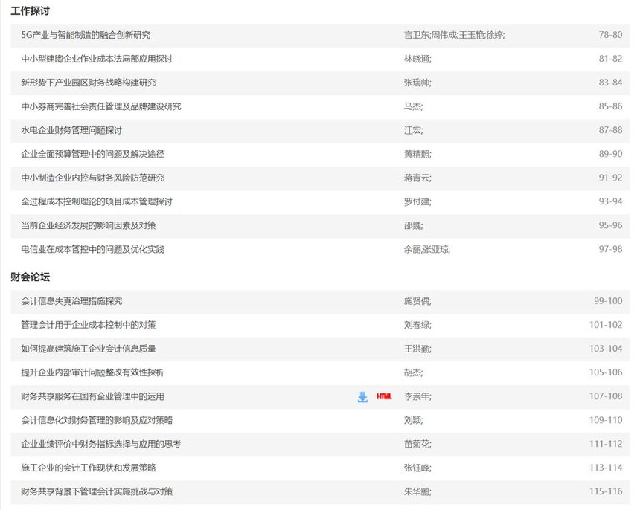The image size is (640, 510).
Task: Select author 马杰
Action: point(414,106)
